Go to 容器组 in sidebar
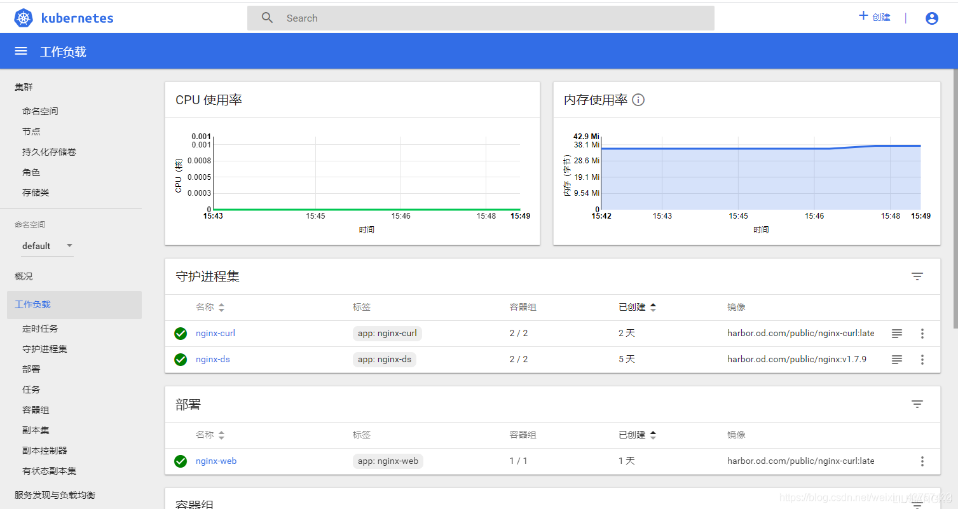 pos(36,410)
